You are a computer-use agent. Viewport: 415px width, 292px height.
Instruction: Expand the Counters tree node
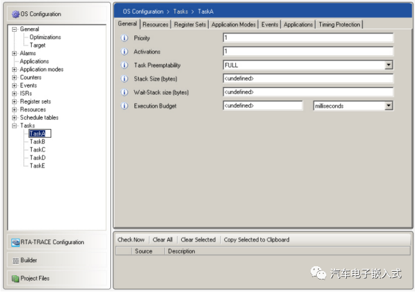point(14,77)
